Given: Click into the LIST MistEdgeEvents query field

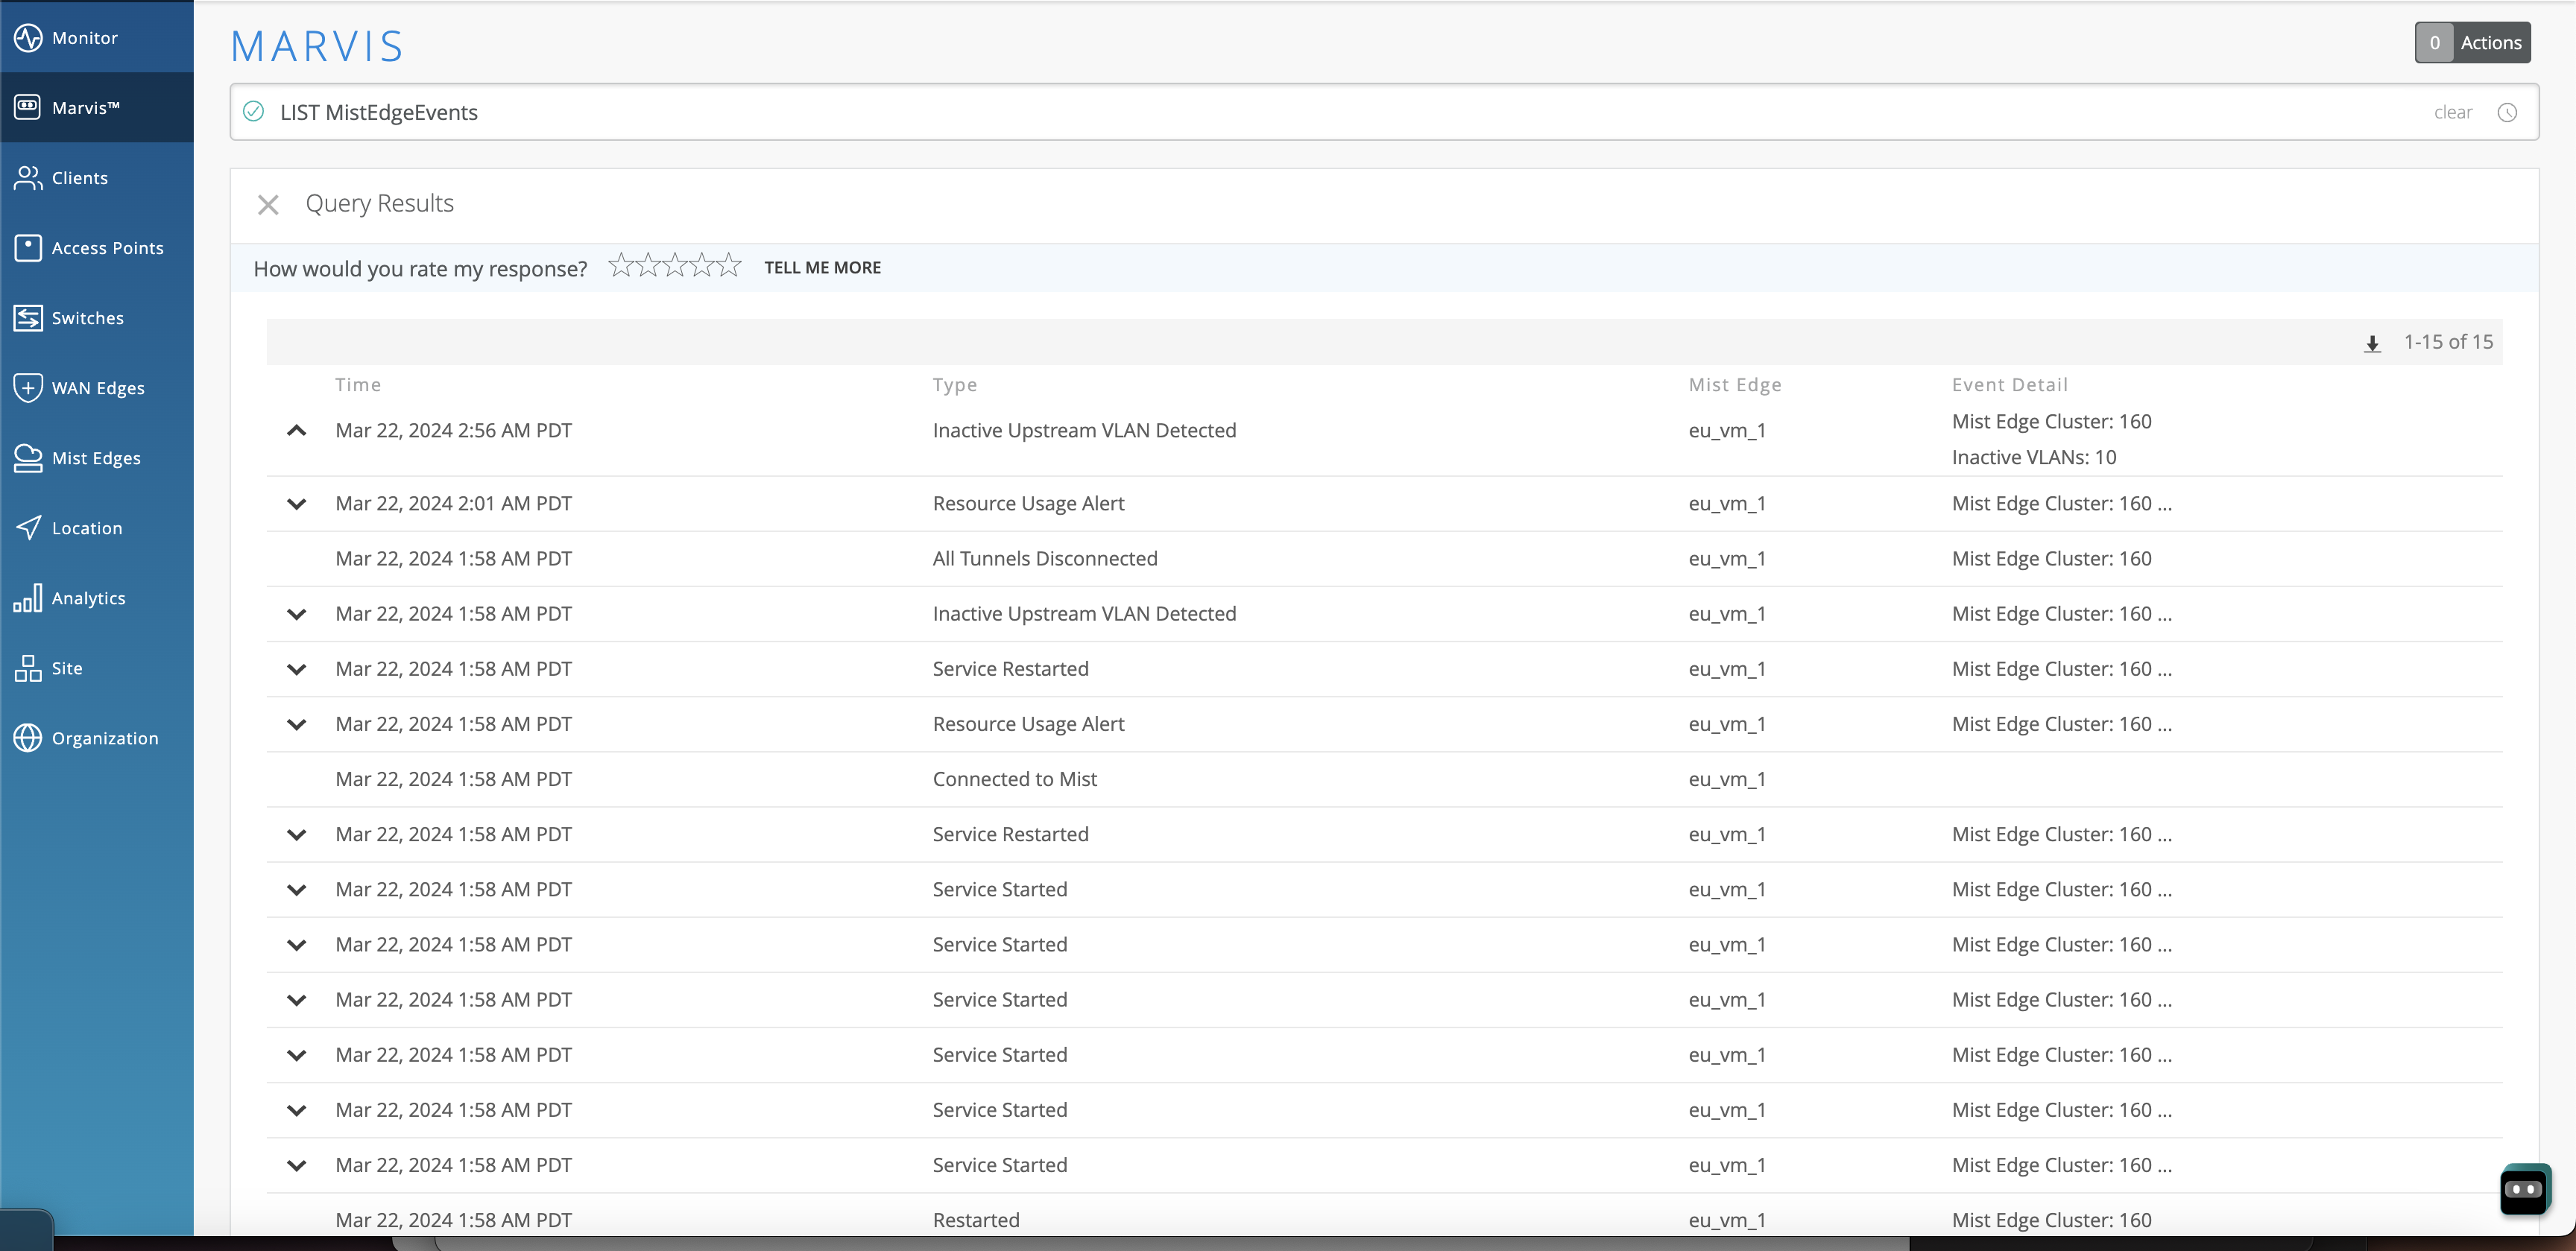Looking at the screenshot, I should click(x=1200, y=112).
